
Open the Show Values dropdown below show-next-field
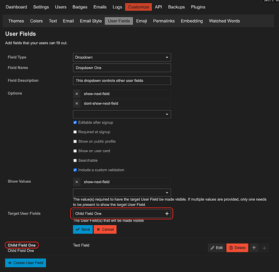[x=122, y=193]
